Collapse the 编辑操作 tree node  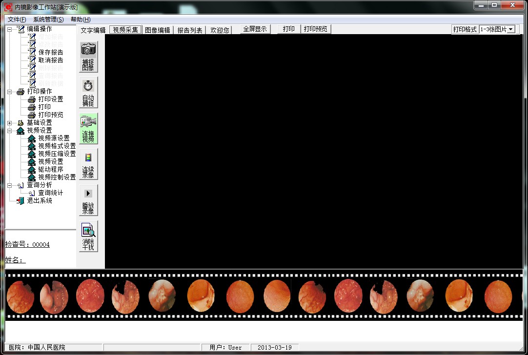[9, 29]
